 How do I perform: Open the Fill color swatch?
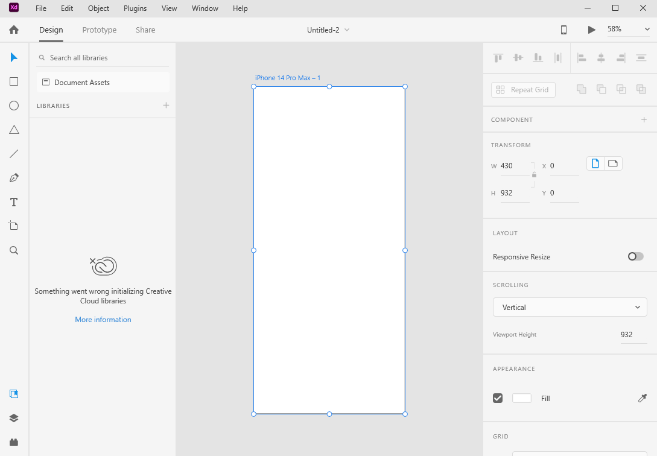[522, 398]
